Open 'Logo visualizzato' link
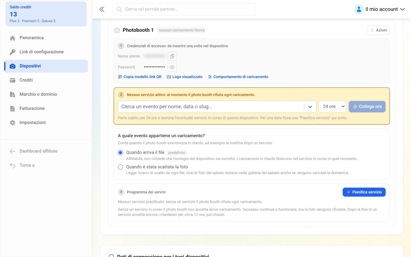 [185, 77]
